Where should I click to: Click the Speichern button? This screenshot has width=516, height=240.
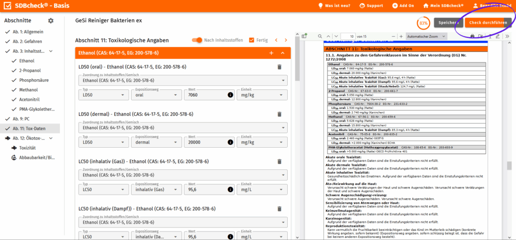click(x=447, y=23)
